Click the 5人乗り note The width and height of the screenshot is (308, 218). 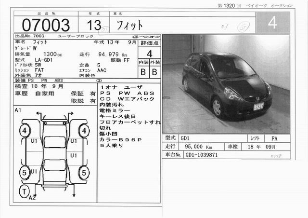click(111, 146)
